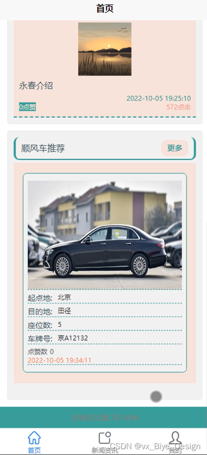Screen dimensions: 207x455
Task: Open the black Mercedes car photo
Action: 105,235
